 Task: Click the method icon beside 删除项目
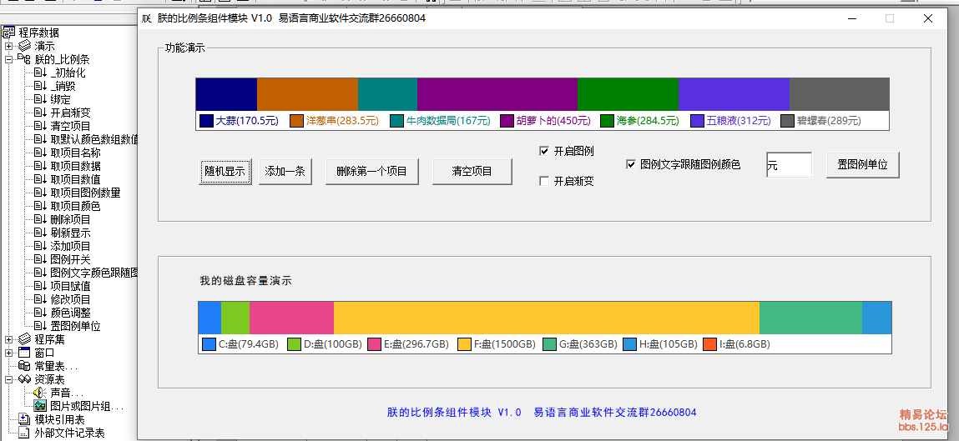(x=40, y=219)
